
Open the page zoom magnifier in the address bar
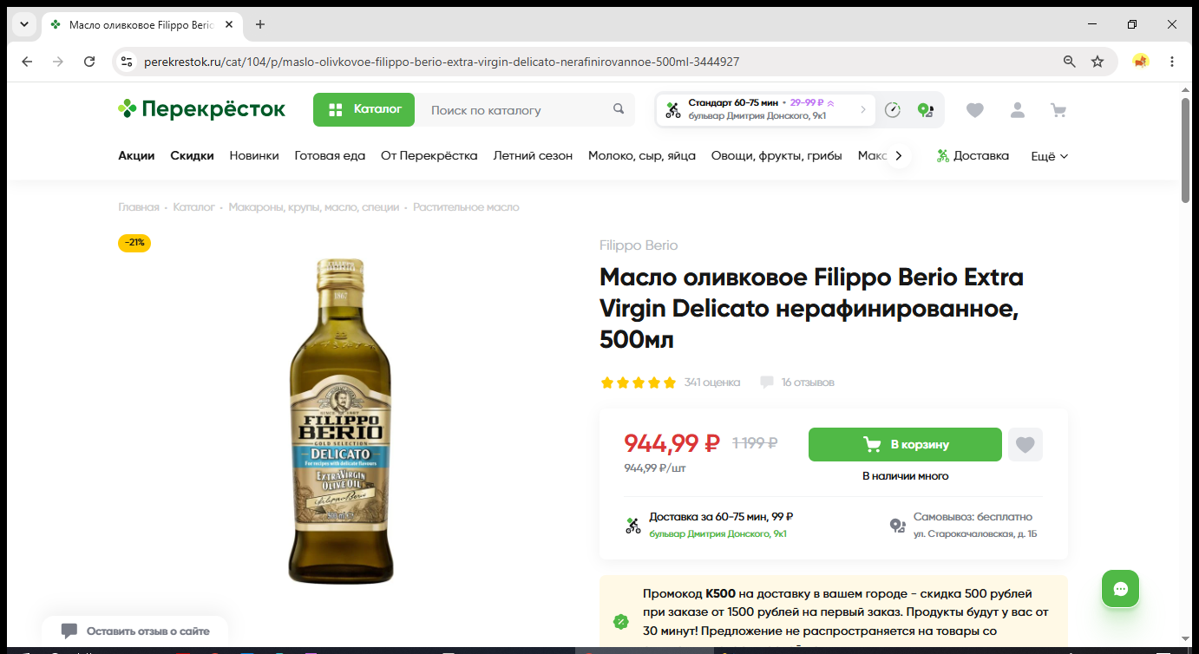tap(1070, 62)
